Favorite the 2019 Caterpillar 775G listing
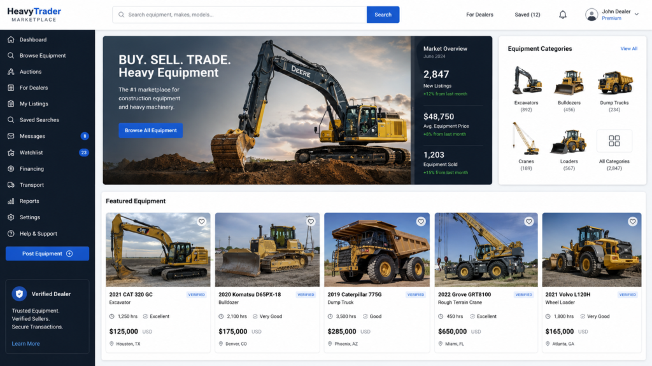The height and width of the screenshot is (366, 652). [x=421, y=222]
